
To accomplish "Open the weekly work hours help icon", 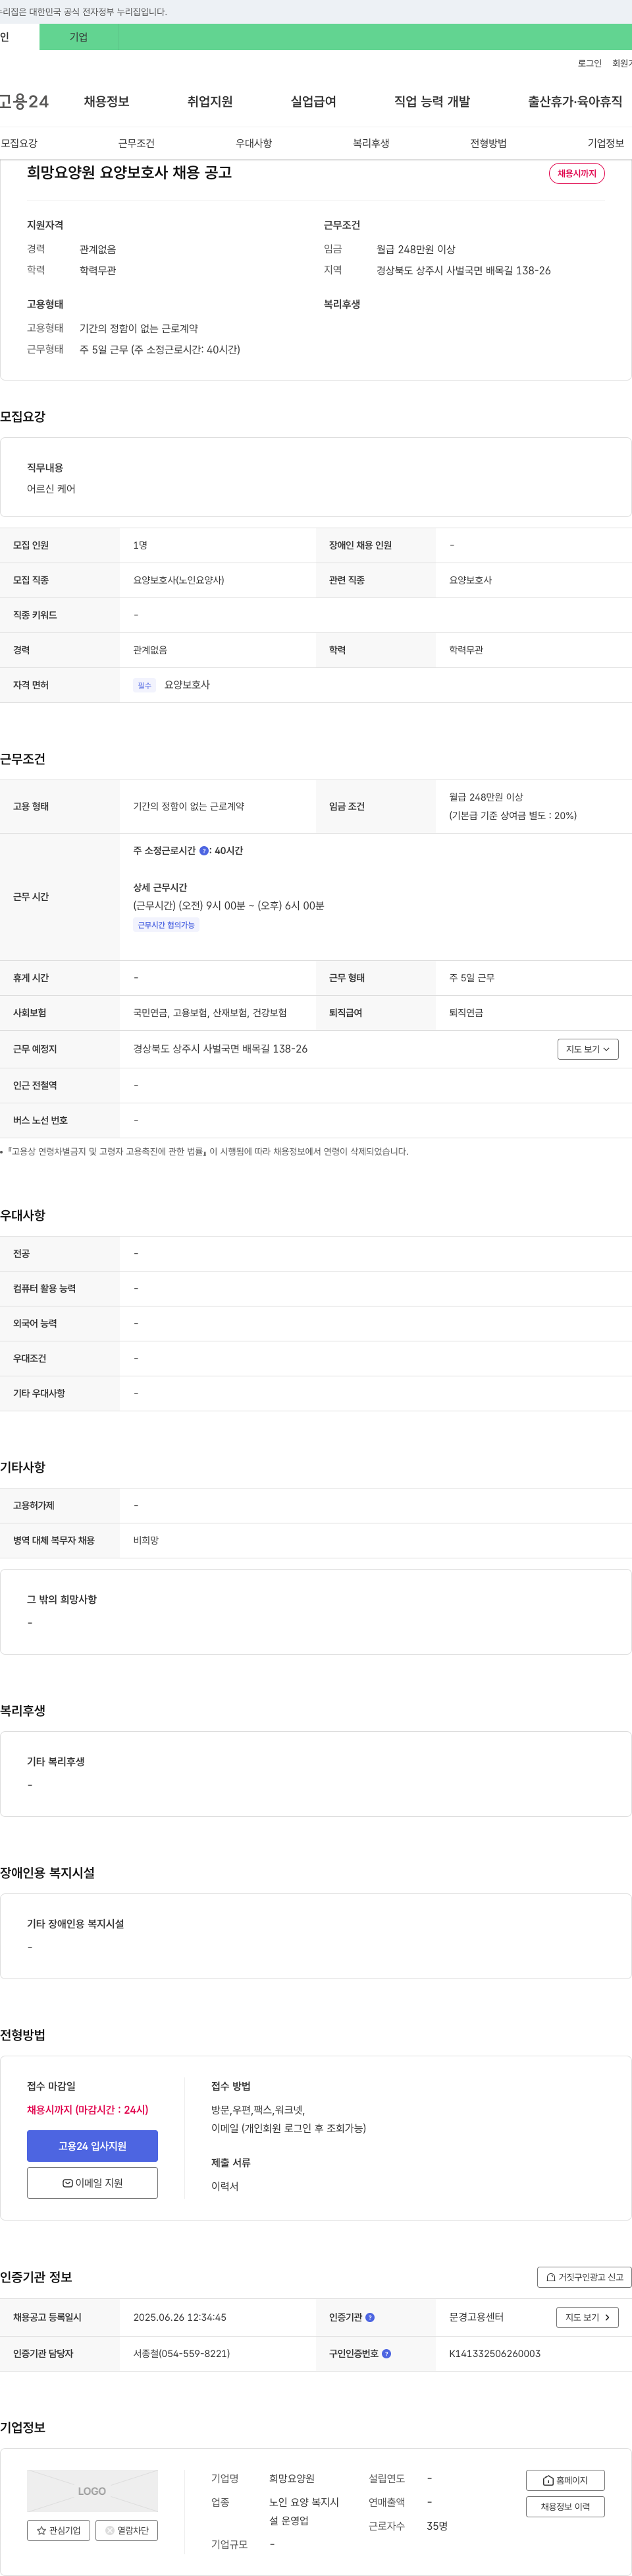I will 203,851.
